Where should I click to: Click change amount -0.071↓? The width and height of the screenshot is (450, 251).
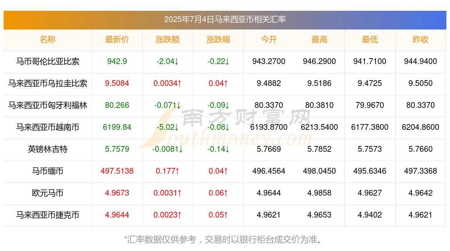(x=168, y=105)
